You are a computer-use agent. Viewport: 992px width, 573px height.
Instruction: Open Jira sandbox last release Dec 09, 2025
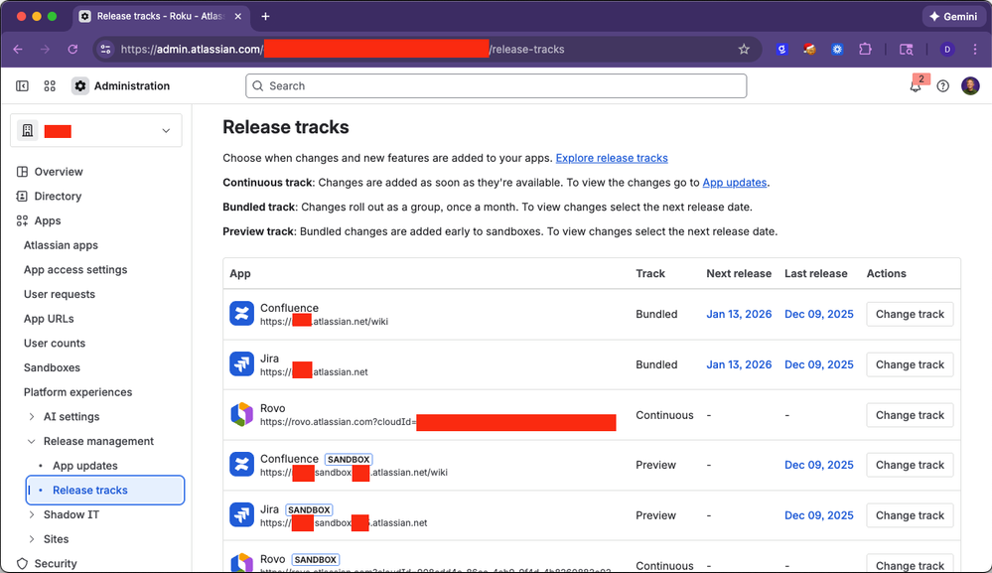[x=818, y=515]
